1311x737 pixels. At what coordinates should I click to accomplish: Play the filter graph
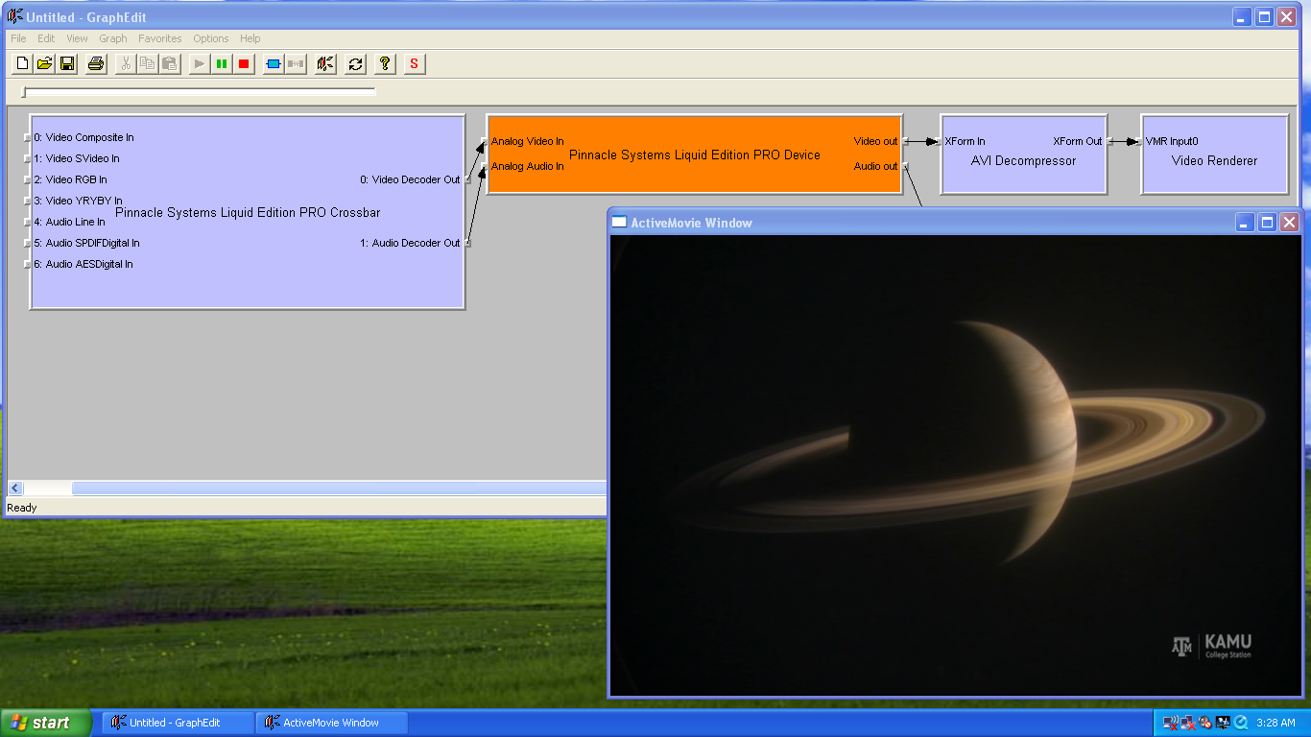(x=199, y=64)
